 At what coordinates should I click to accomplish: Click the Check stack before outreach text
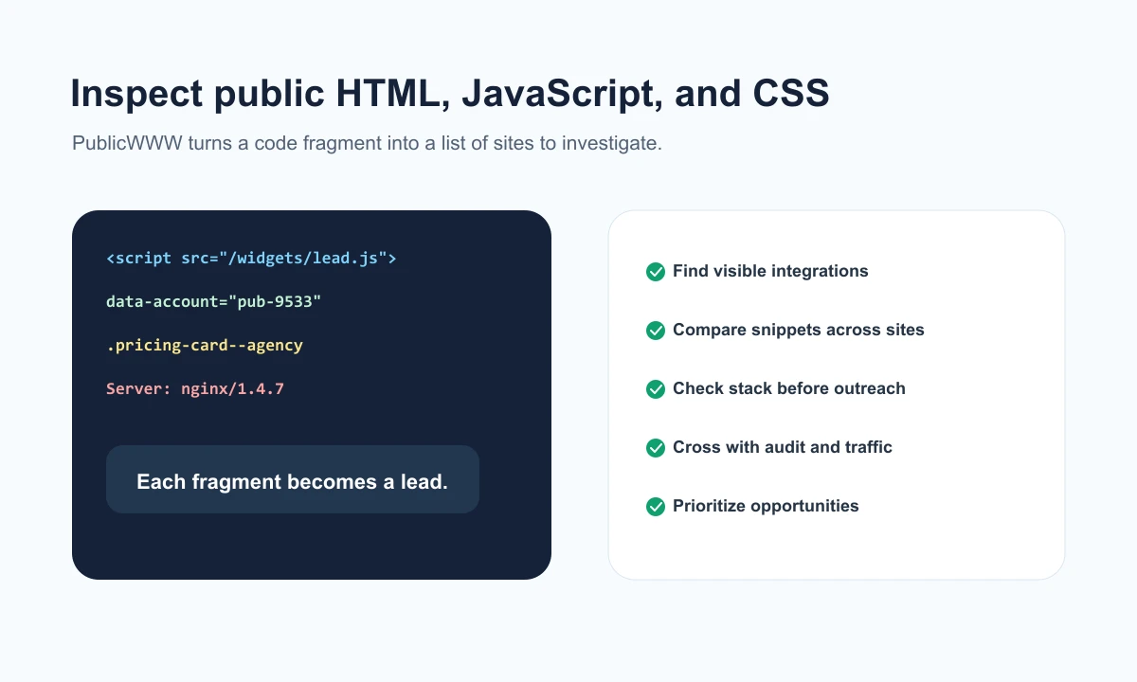[x=789, y=388]
